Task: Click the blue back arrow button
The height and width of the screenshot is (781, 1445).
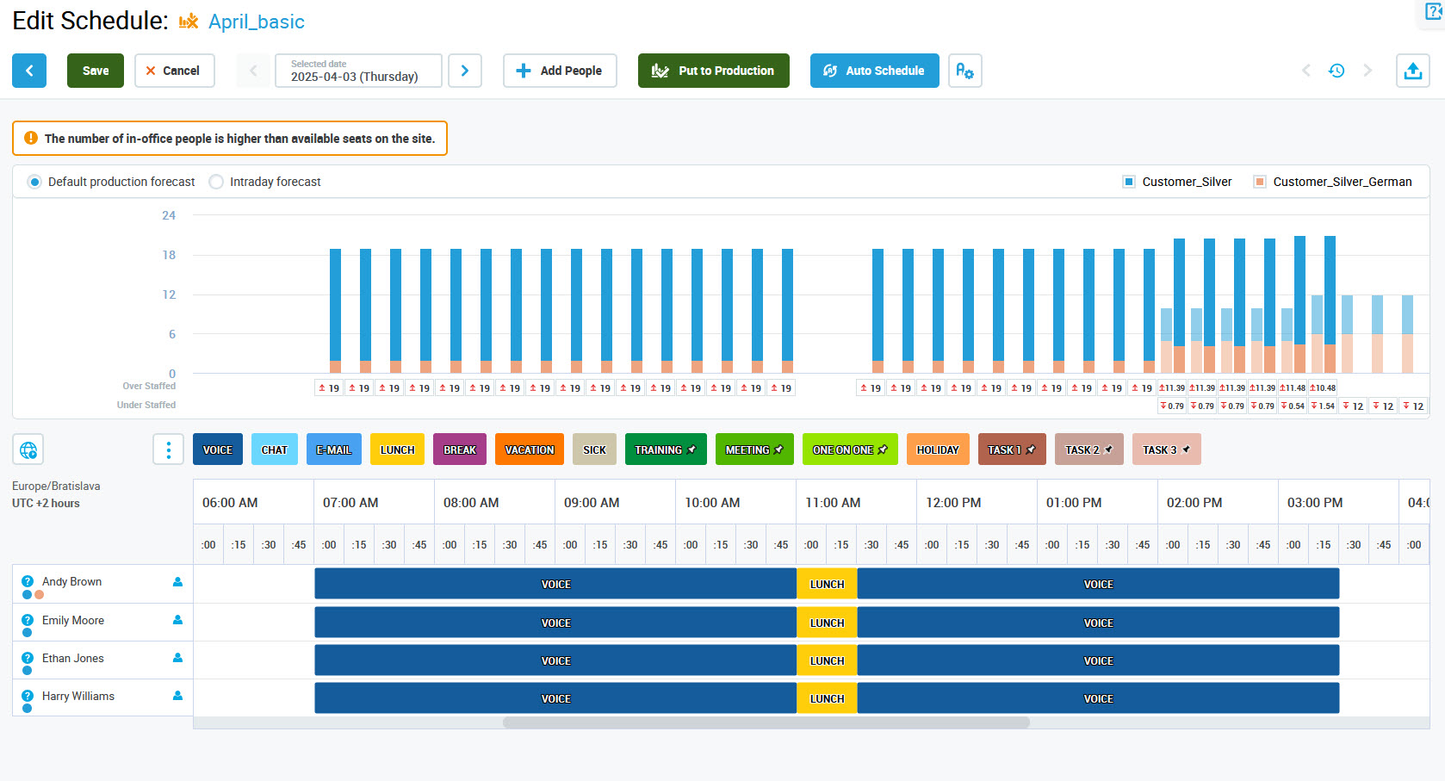Action: tap(29, 71)
